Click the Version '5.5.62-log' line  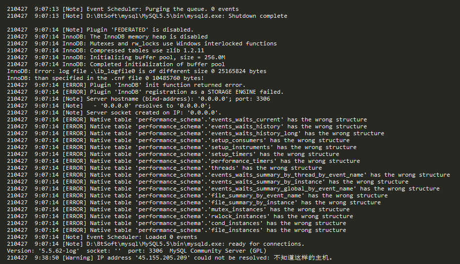coord(137,251)
